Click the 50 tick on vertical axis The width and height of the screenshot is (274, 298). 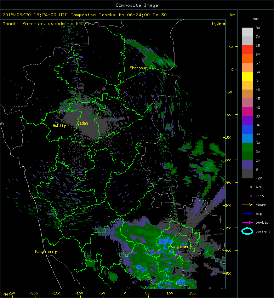pyautogui.click(x=230, y=47)
